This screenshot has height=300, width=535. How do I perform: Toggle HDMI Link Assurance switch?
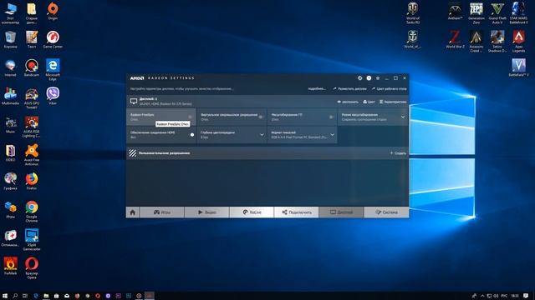click(191, 135)
